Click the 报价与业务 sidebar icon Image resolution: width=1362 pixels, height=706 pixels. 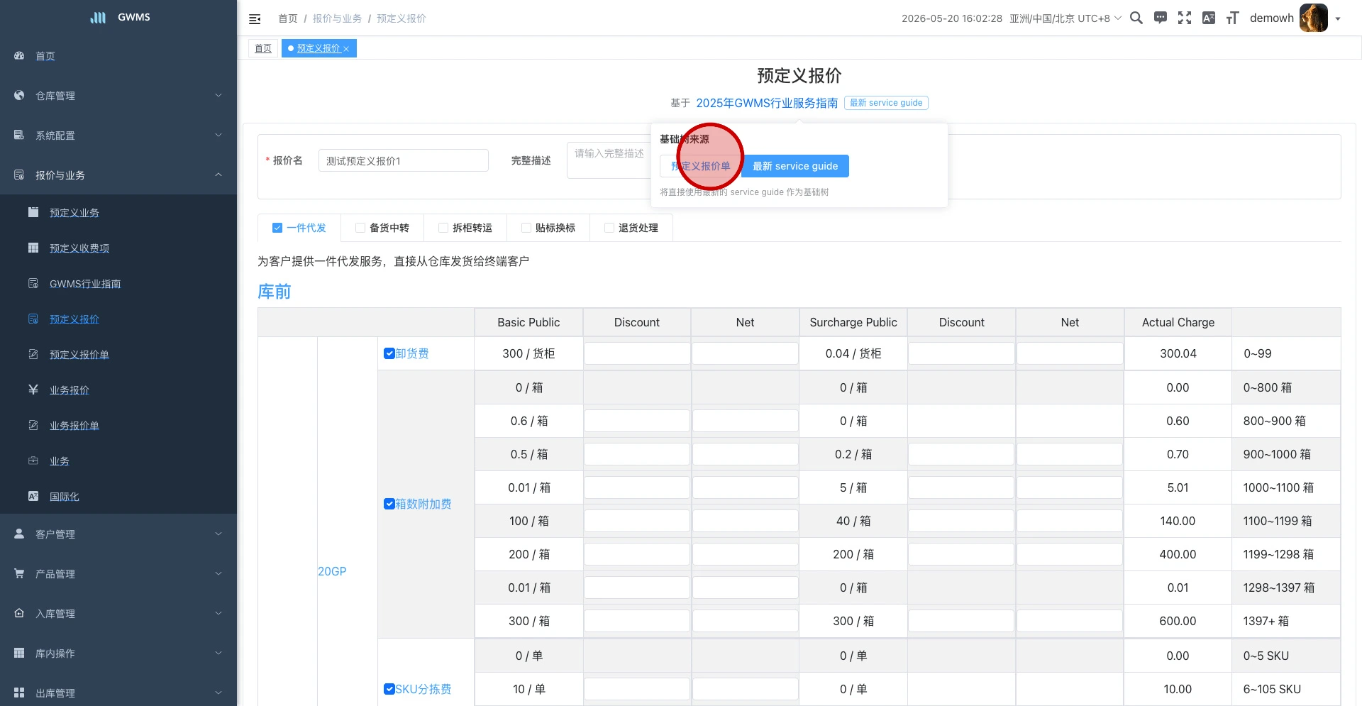(x=19, y=175)
